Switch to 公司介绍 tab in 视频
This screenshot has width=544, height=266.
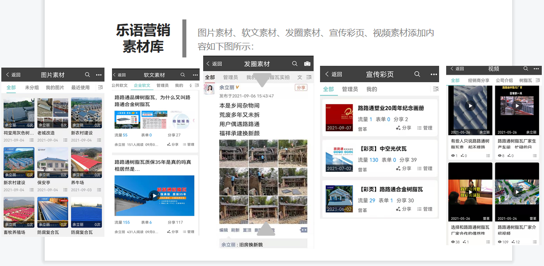click(x=504, y=80)
